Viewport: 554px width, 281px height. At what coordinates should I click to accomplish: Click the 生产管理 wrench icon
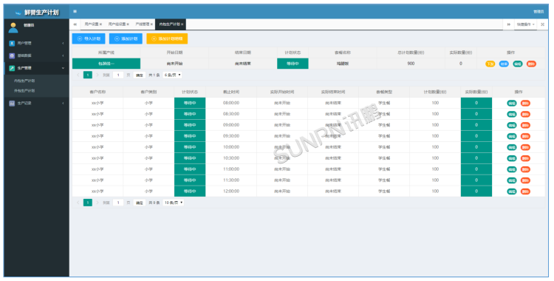coord(12,68)
